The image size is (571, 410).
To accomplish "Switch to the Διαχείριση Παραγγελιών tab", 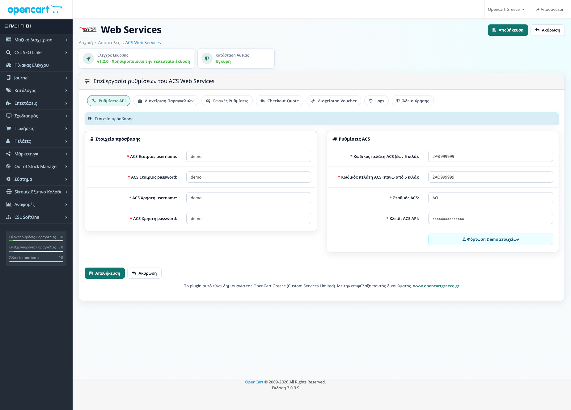I will click(166, 101).
